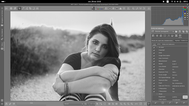Uncheck the ISO Speed Ratings row
Viewport: 189px width, 106px height.
[x=154, y=78]
